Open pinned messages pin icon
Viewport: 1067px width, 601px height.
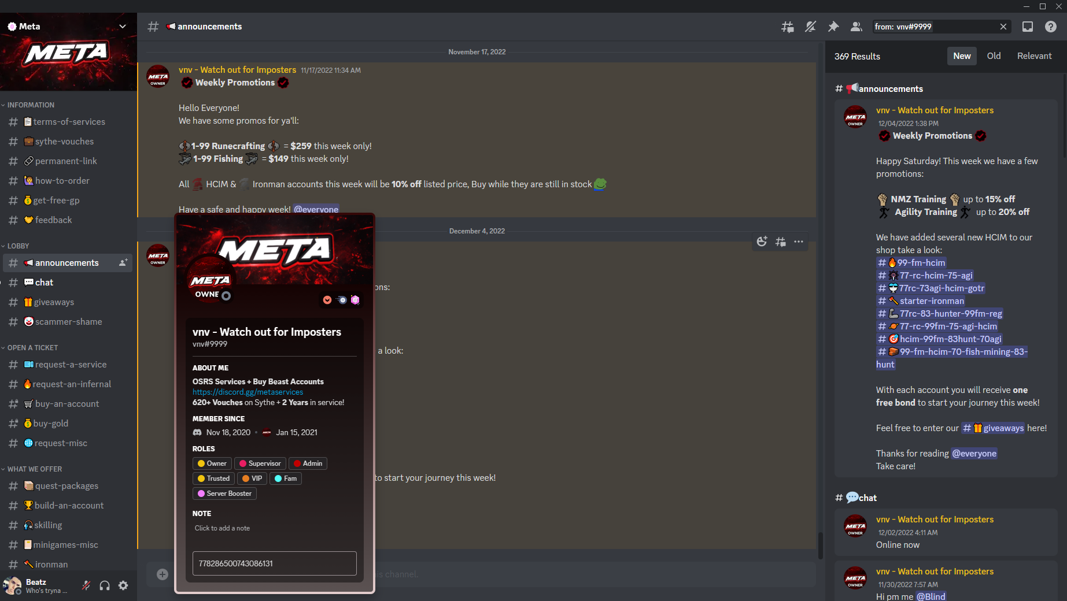click(x=833, y=27)
